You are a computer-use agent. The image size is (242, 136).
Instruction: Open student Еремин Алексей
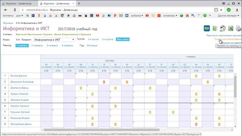coord(19,94)
